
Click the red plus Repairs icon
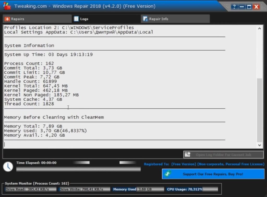[x=7, y=19]
